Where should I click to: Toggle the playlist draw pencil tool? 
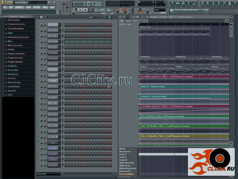124,17
